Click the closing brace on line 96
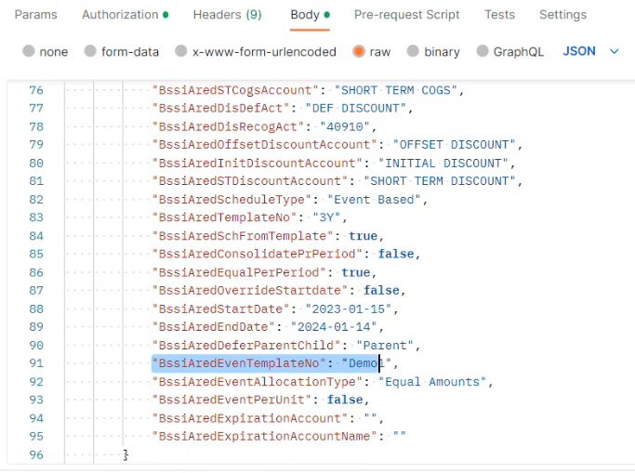Image resolution: width=635 pixels, height=473 pixels. (126, 454)
